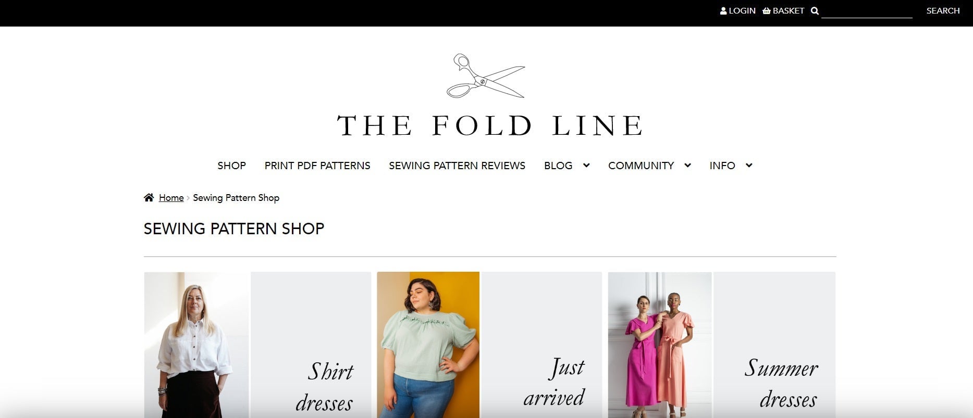Click the scissors logo icon
Screen dimensions: 973x418
click(486, 76)
